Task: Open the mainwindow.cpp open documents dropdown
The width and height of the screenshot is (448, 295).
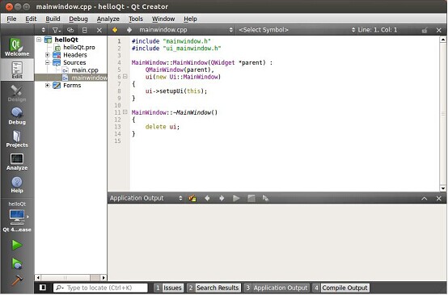Action: click(x=185, y=30)
